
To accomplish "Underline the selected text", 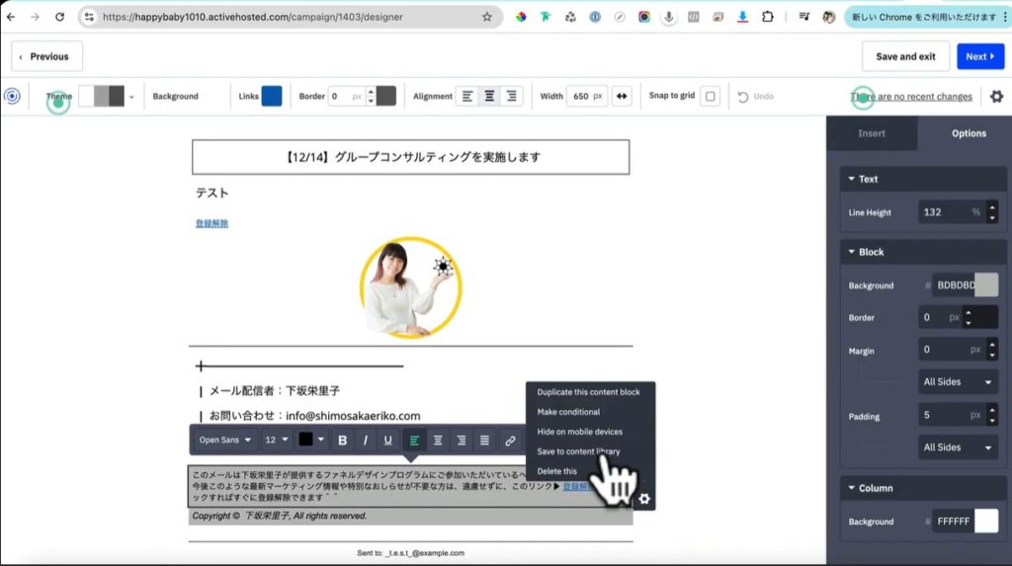I will tap(387, 441).
